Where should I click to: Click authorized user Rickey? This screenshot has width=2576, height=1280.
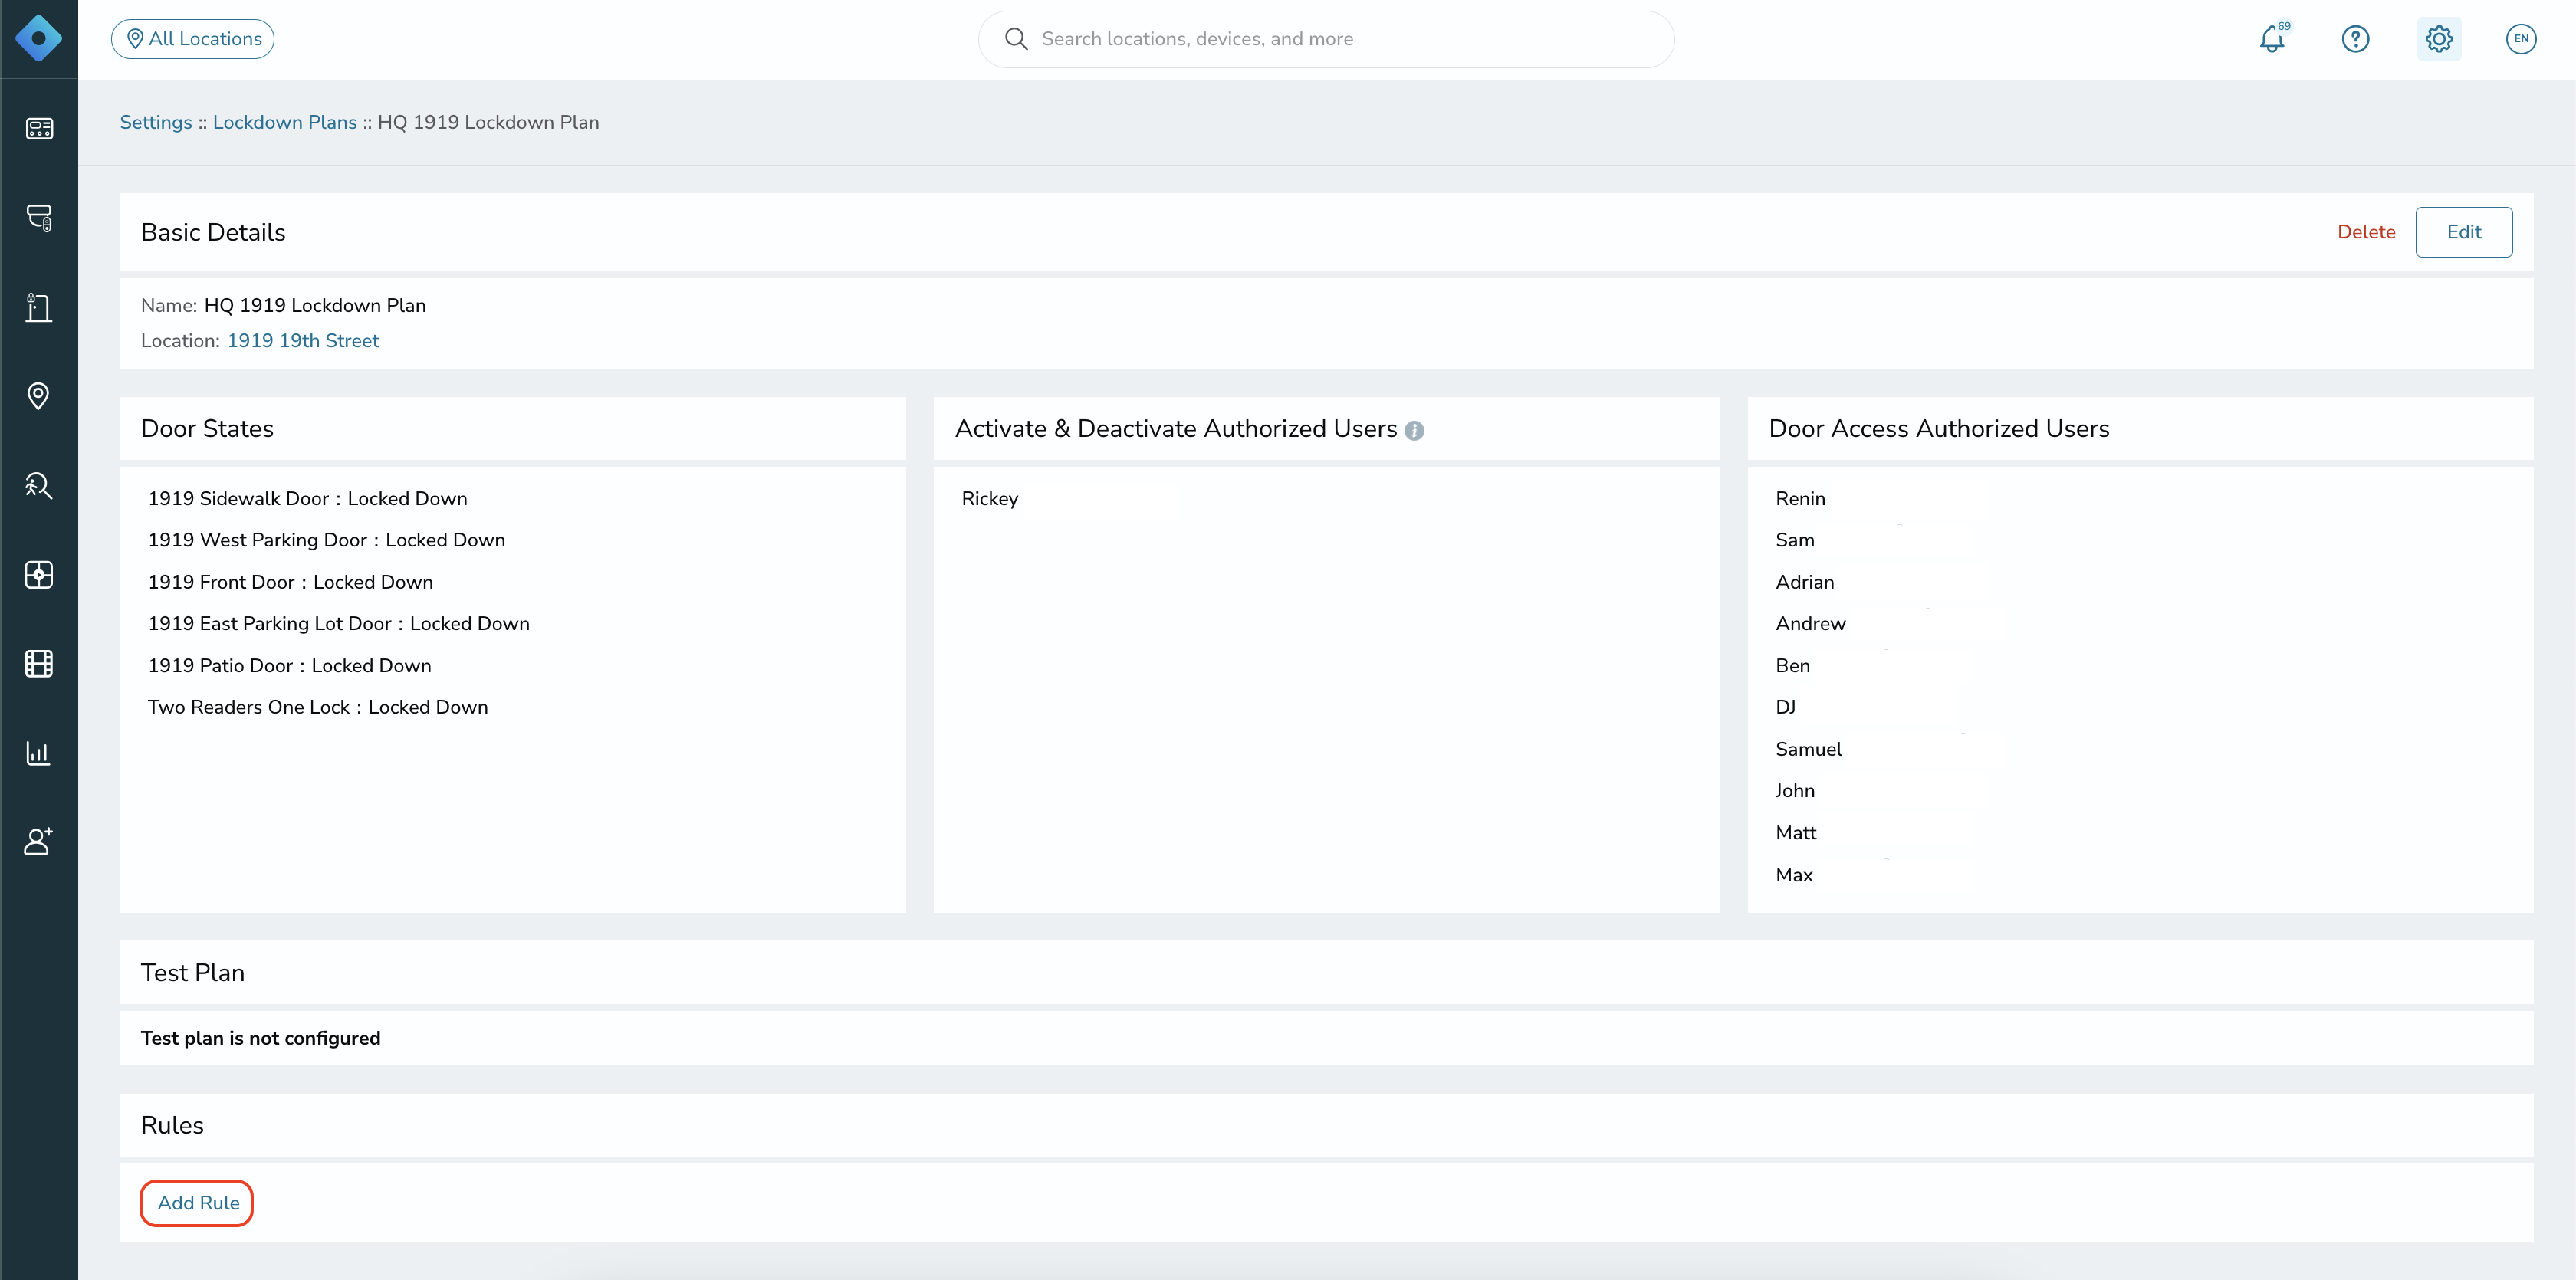click(x=990, y=499)
